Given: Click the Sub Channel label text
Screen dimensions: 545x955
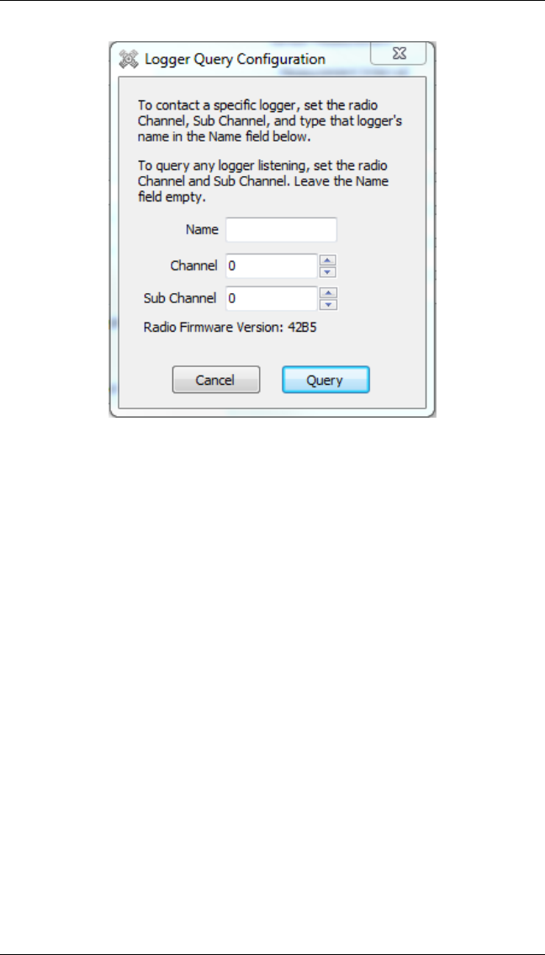Looking at the screenshot, I should click(179, 298).
